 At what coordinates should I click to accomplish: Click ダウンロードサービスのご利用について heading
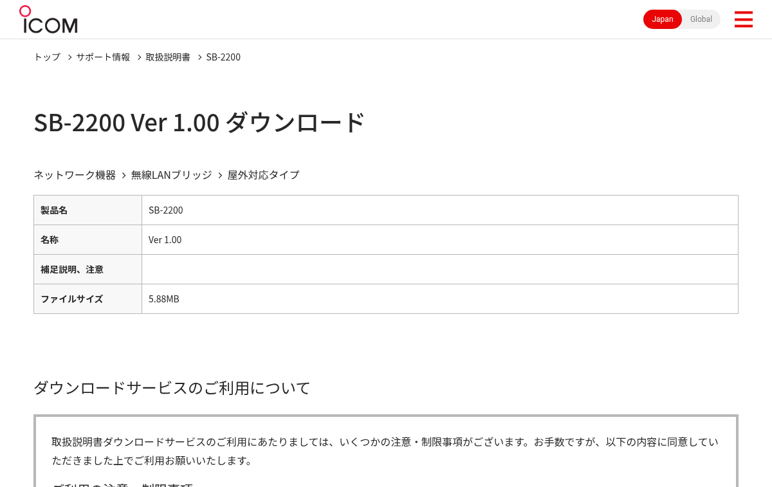172,388
